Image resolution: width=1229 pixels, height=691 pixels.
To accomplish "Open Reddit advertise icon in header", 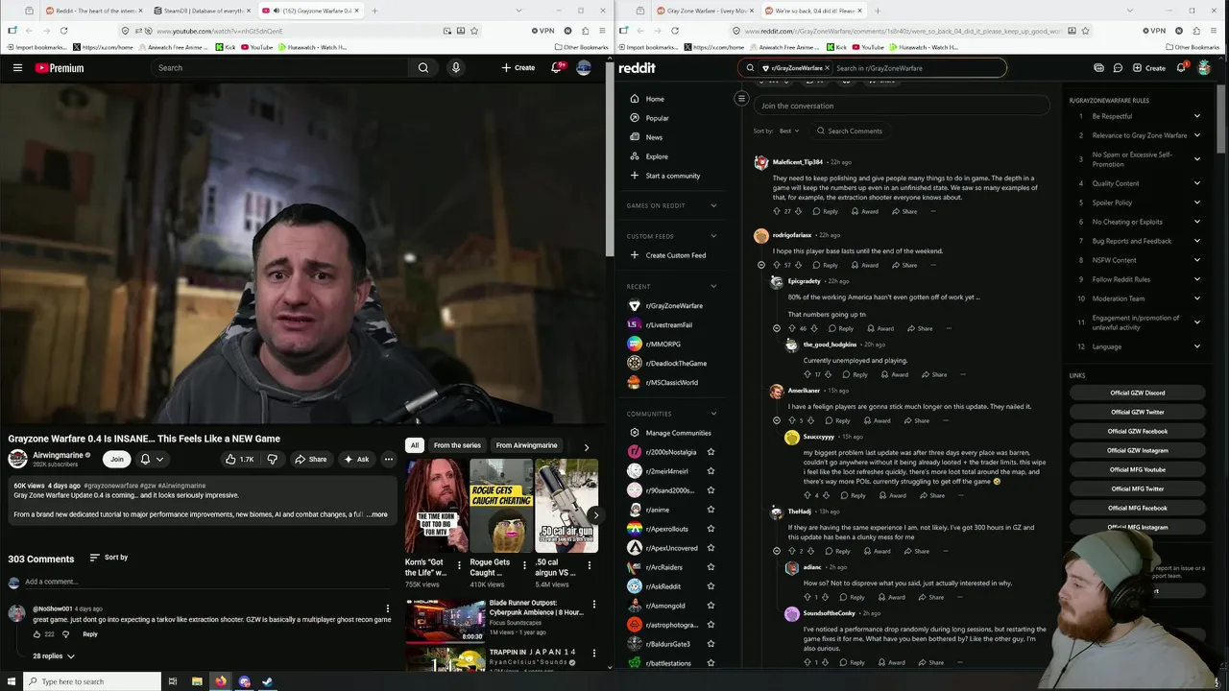I will (x=1098, y=68).
